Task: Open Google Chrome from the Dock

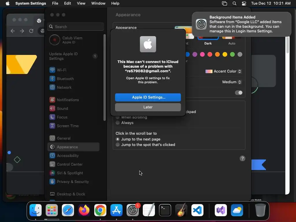Action: tap(100, 210)
